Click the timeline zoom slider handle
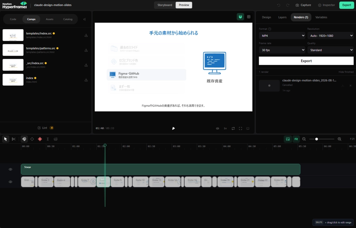The width and height of the screenshot is (356, 228). 316,139
